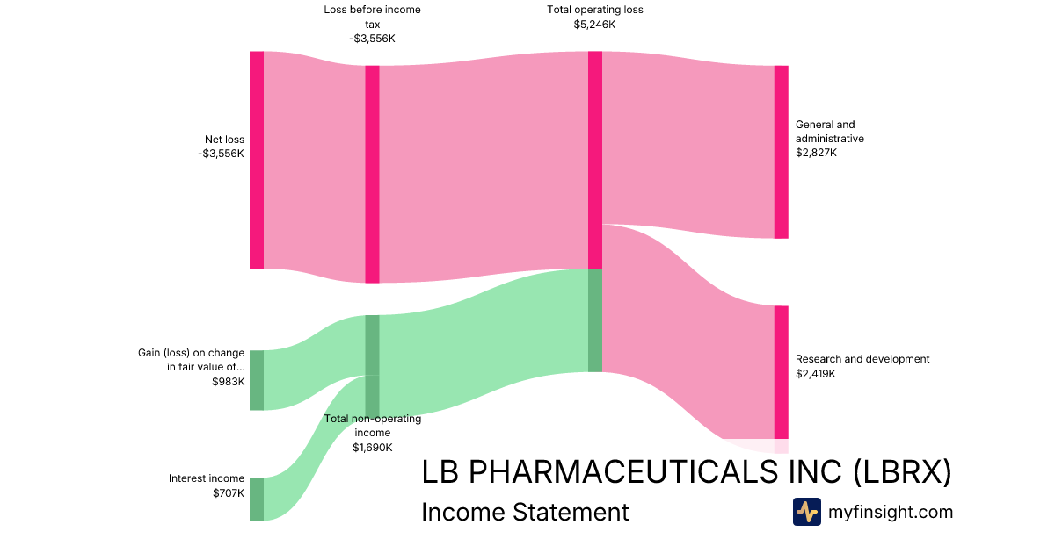
Task: Click the Gain on fair value node
Action: coord(257,379)
